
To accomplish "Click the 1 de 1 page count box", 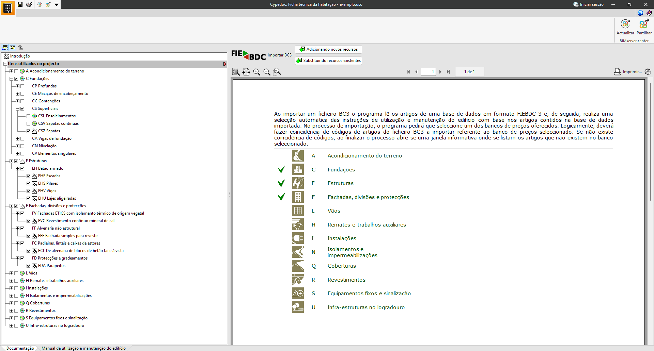I will point(469,72).
